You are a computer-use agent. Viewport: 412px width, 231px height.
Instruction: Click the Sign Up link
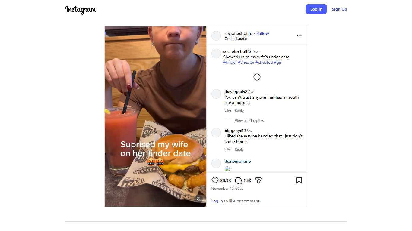coord(339,9)
